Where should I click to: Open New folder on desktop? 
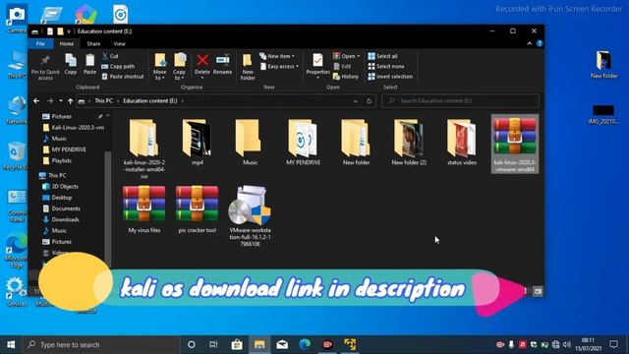coord(603,65)
